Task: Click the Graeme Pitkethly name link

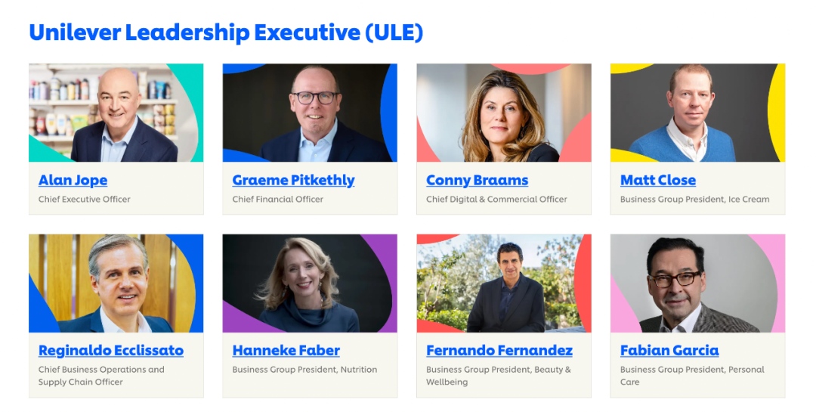Action: [x=293, y=180]
